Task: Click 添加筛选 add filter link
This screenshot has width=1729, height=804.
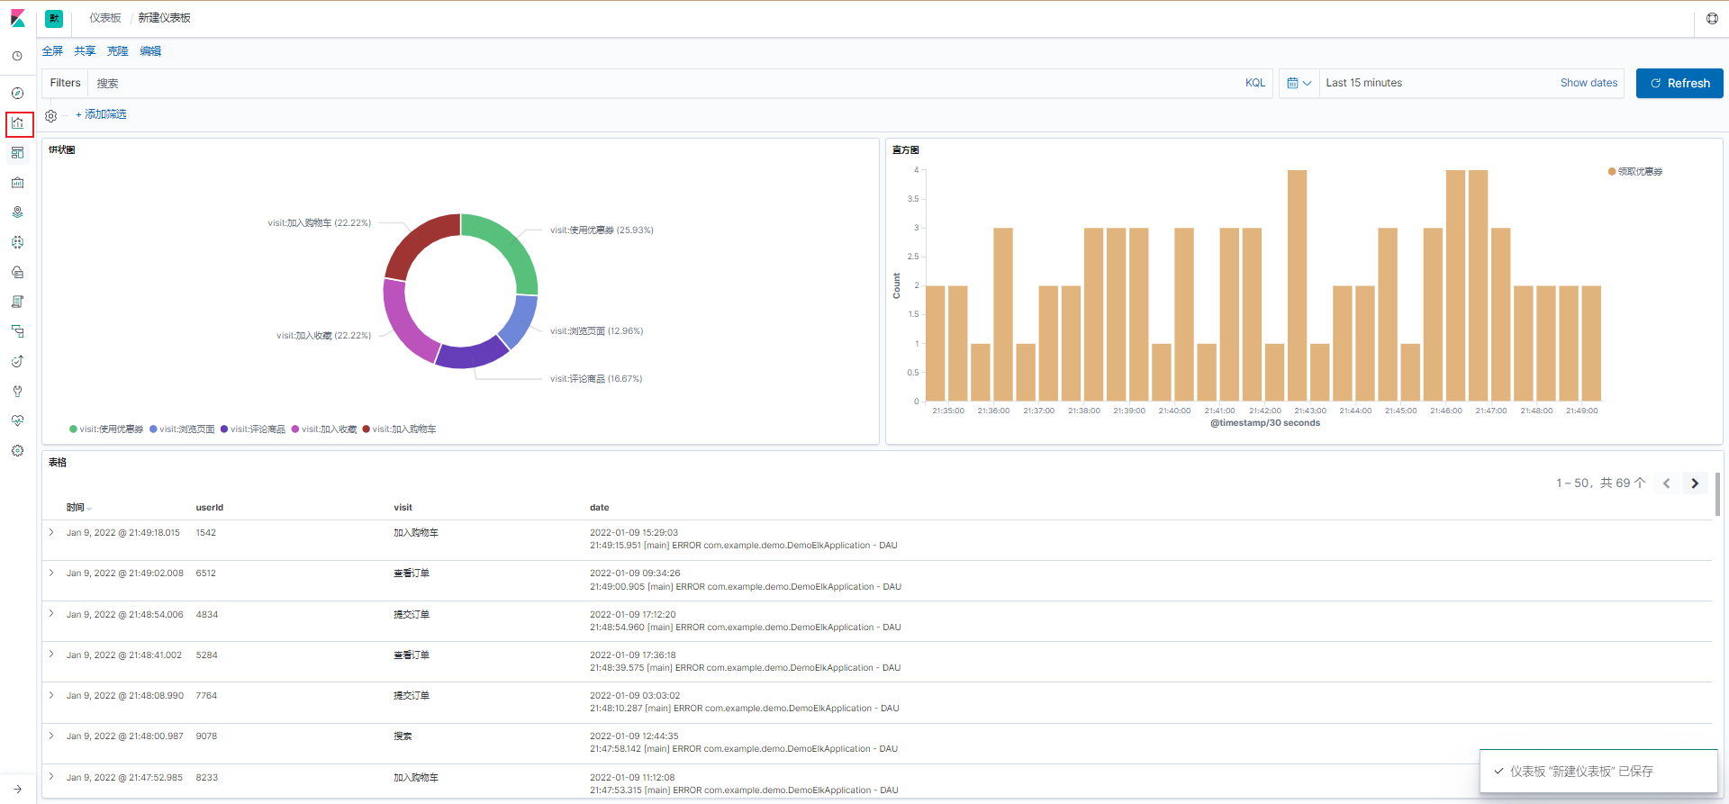Action: click(x=101, y=114)
